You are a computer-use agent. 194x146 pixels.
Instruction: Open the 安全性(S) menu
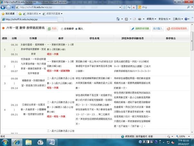click(x=164, y=19)
